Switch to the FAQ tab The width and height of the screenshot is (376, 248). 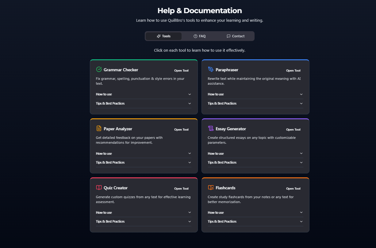click(200, 36)
